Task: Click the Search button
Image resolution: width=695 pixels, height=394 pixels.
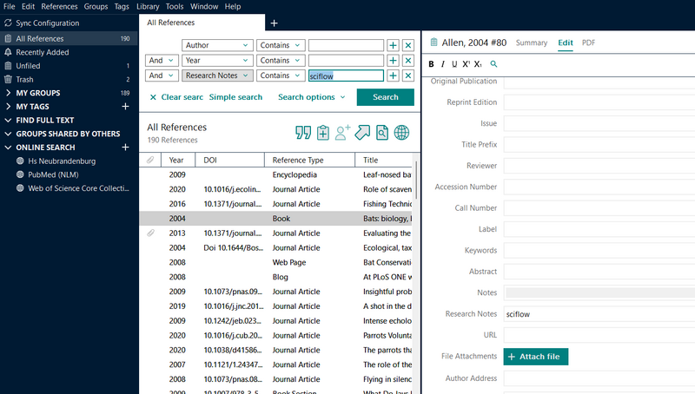Action: (385, 97)
